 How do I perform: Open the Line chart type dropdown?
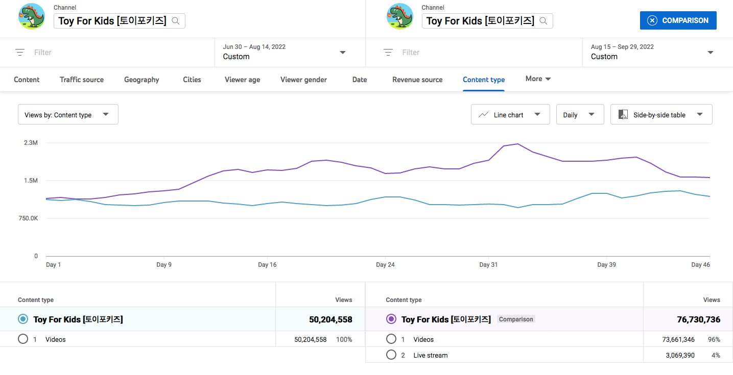[510, 115]
